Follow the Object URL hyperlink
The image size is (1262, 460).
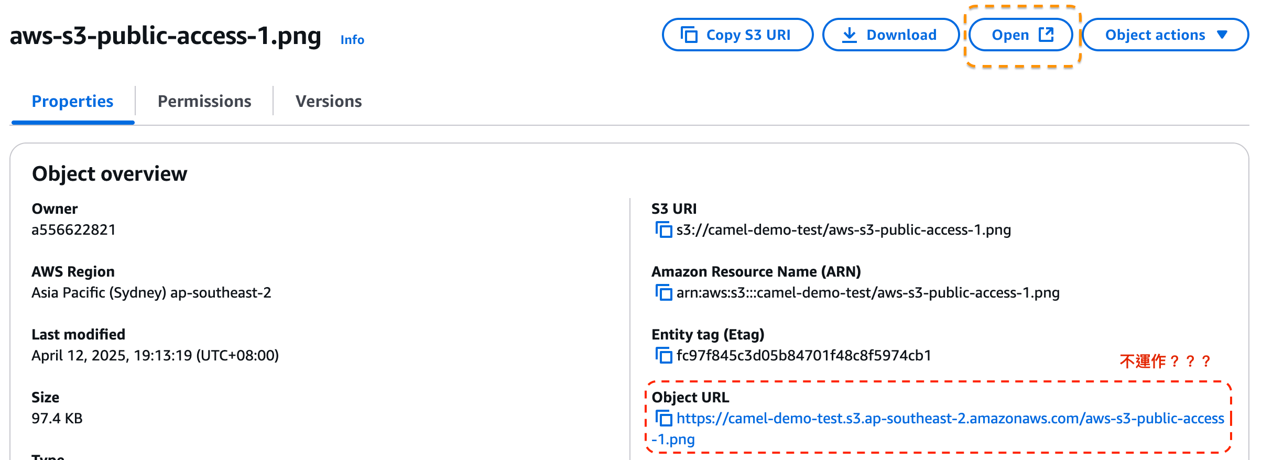pos(938,429)
